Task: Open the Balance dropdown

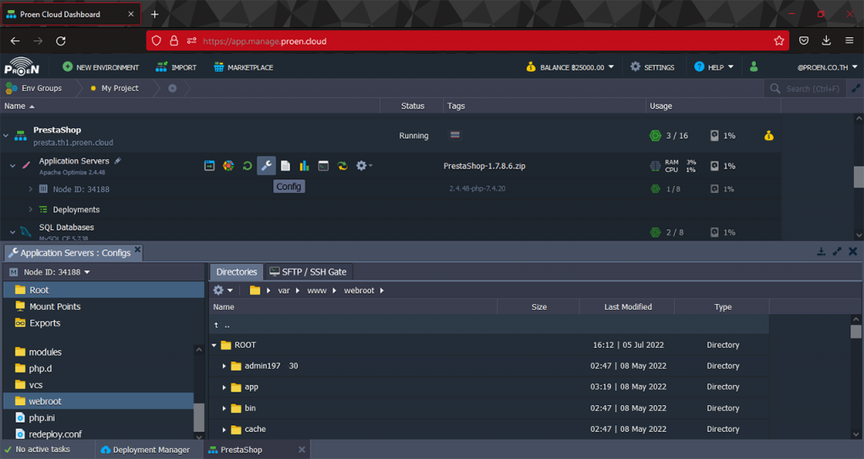Action: [570, 67]
